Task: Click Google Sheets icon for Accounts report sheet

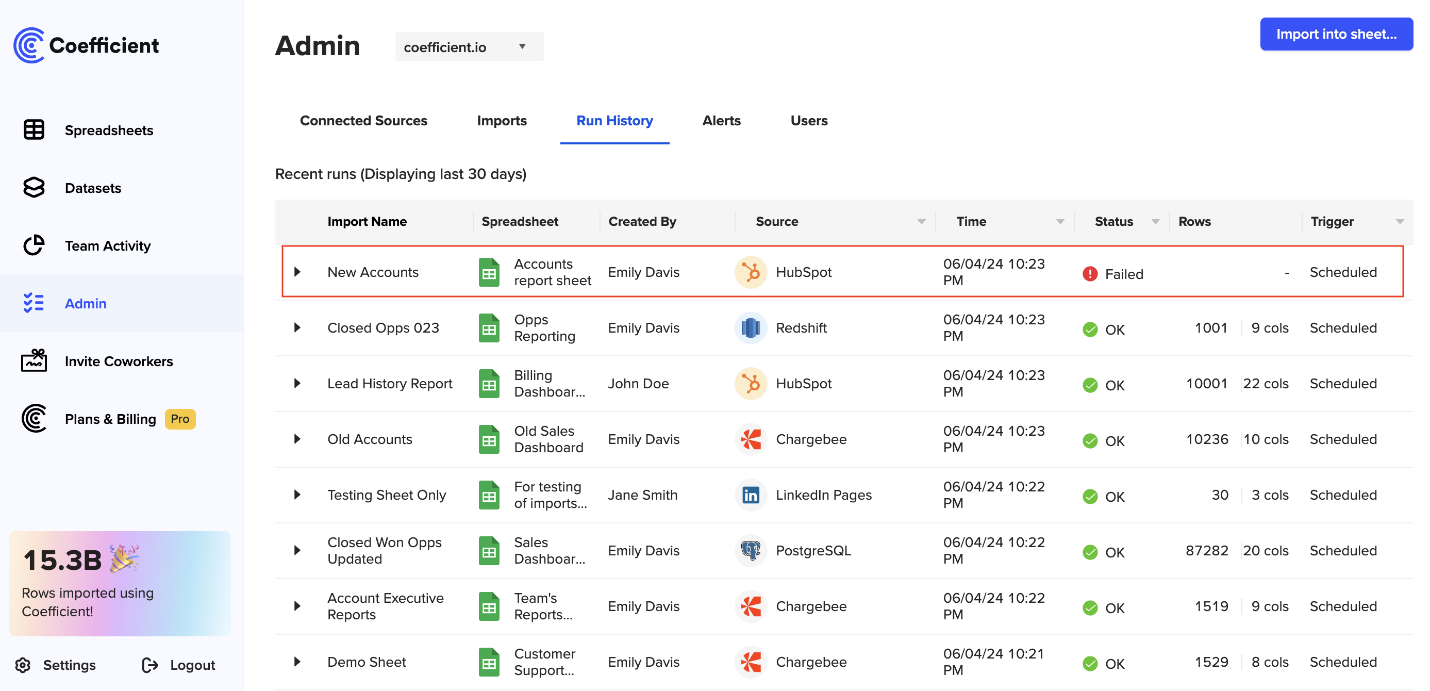Action: [489, 272]
